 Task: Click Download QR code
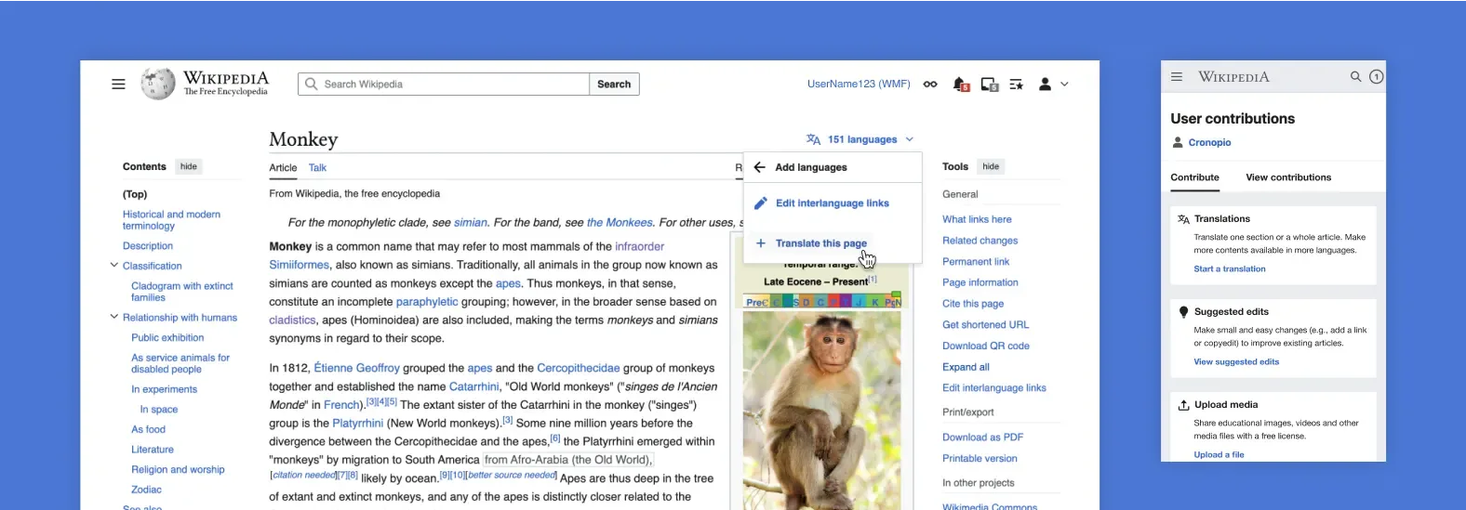986,346
